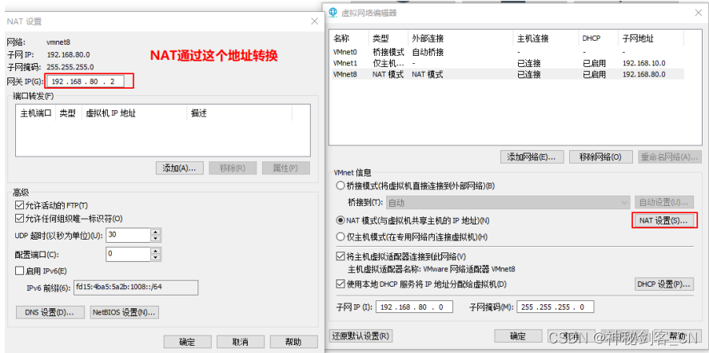Click the 子网 IP (I) field
709x353 pixels.
[414, 307]
